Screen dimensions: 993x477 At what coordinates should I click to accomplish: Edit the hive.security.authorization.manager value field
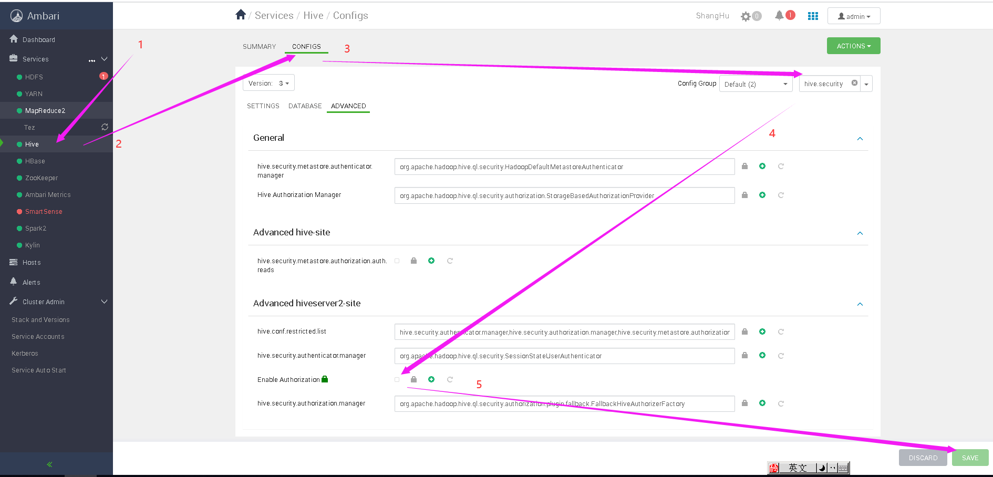564,403
